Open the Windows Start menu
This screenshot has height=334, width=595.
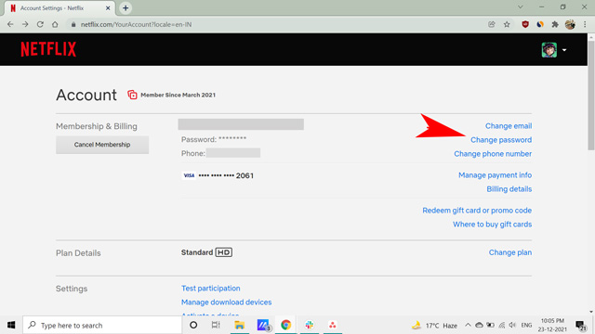[11, 325]
